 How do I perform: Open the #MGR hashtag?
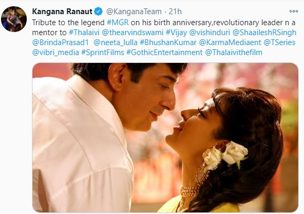117,23
